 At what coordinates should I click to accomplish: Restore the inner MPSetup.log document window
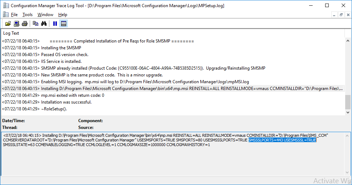pos(341,15)
